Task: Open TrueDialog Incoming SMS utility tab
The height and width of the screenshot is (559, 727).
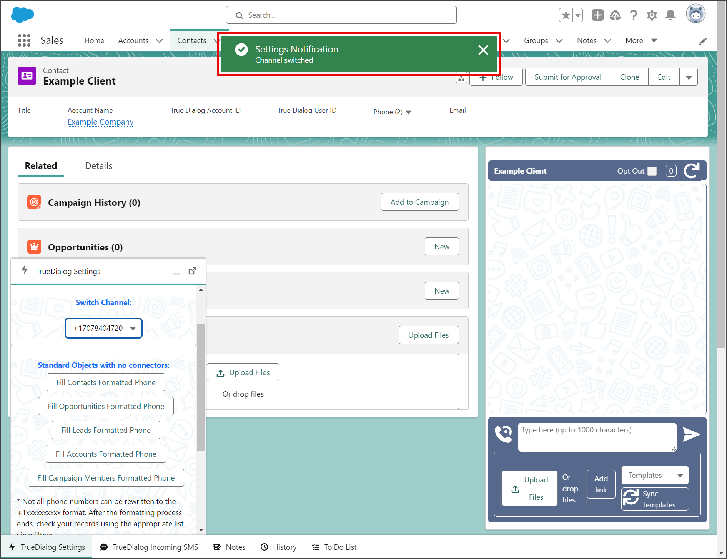Action: point(150,547)
